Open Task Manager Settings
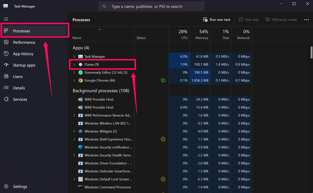This screenshot has height=193, width=313. [20, 187]
